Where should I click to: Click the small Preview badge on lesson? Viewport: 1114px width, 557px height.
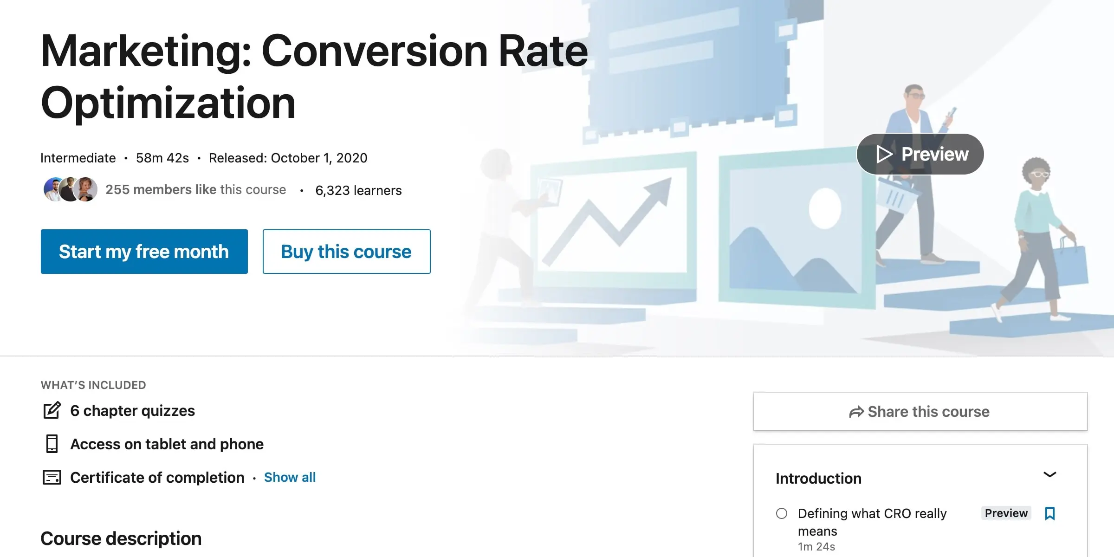(1006, 513)
